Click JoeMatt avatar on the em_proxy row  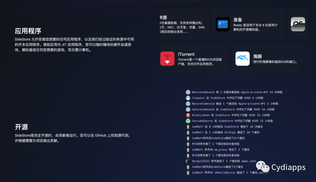coord(188,150)
